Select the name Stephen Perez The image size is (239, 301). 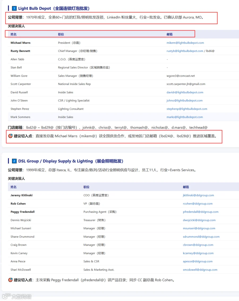click(20, 109)
